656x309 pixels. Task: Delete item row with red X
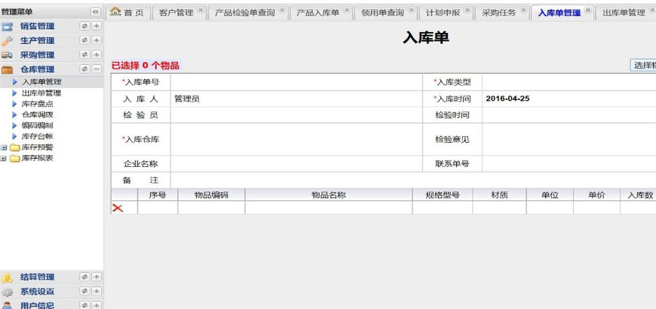(117, 208)
